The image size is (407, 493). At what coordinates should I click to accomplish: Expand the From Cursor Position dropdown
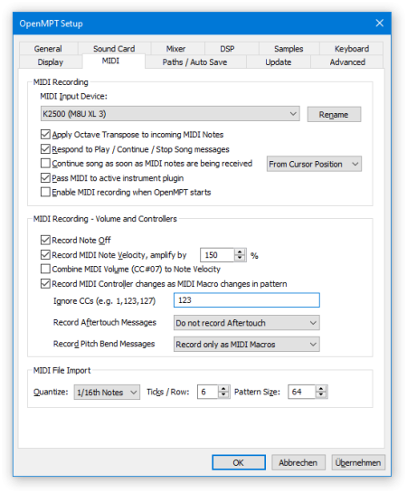tap(314, 164)
